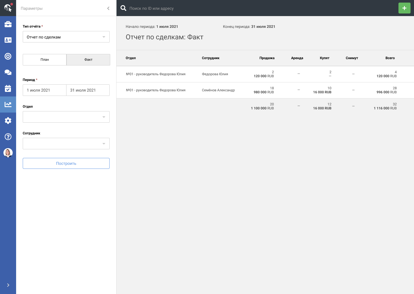Open the help question mark icon

(8, 137)
